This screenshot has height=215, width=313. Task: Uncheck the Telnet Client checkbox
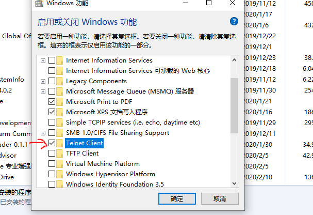click(52, 143)
